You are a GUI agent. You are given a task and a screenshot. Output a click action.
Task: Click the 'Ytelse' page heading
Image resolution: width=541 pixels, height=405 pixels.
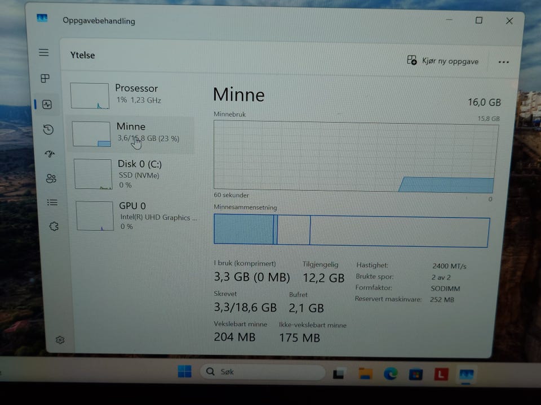[x=82, y=55]
